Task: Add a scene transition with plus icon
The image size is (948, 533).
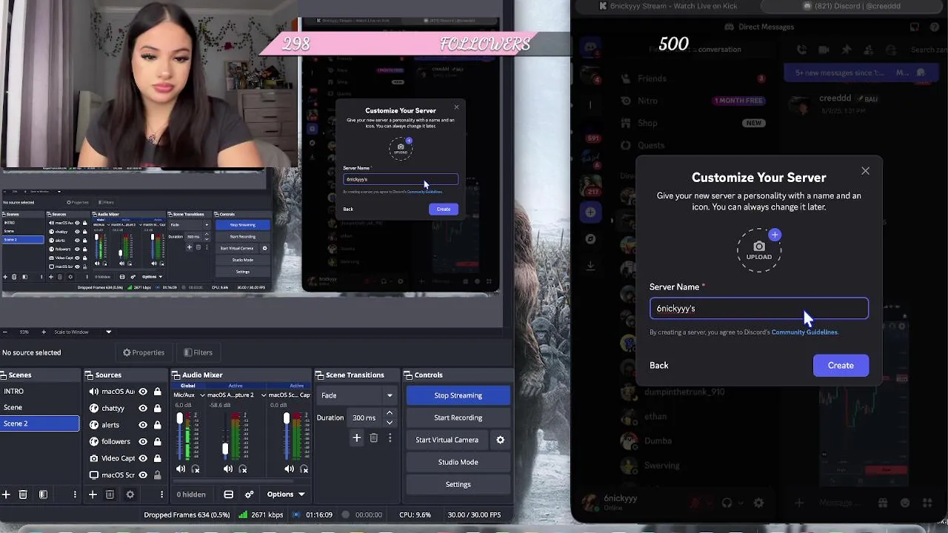Action: coord(356,438)
